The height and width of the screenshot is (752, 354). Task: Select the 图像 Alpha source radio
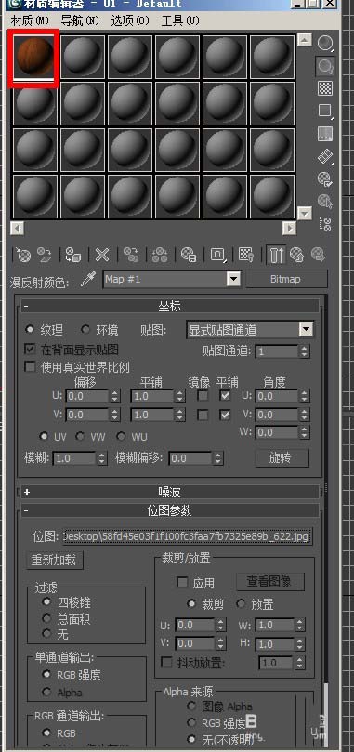(x=192, y=706)
